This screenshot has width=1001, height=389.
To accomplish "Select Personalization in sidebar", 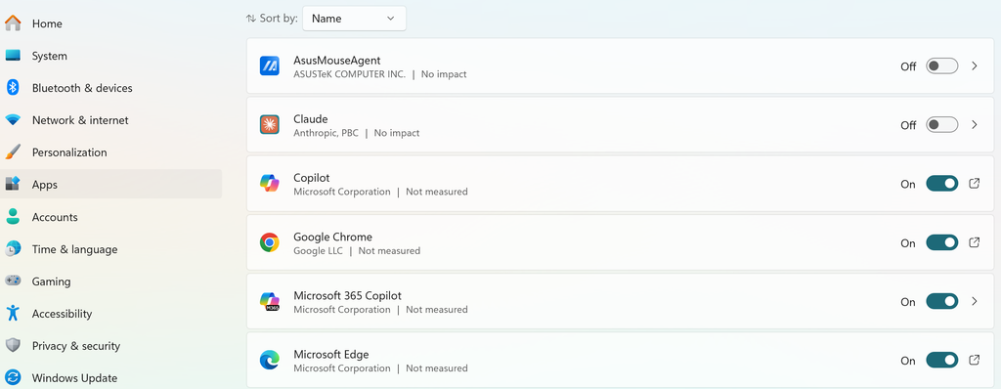I will tap(111, 152).
